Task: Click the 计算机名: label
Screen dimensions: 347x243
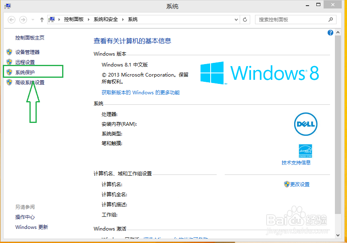Action: pyautogui.click(x=112, y=185)
